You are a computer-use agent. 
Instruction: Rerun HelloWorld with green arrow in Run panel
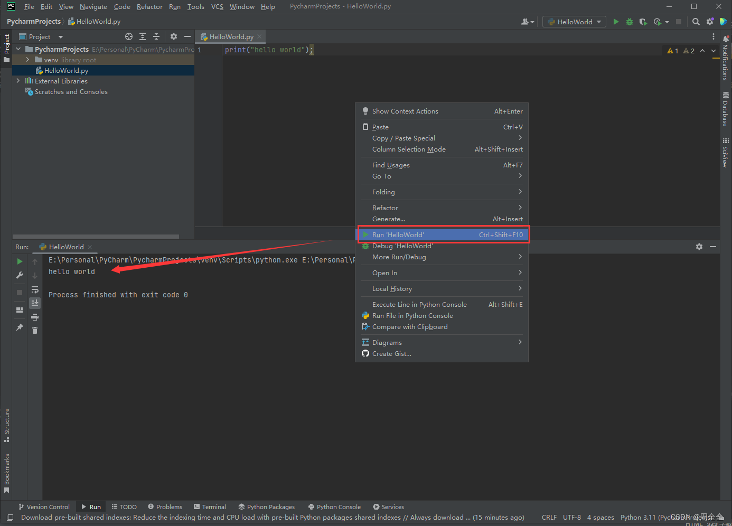pos(20,261)
